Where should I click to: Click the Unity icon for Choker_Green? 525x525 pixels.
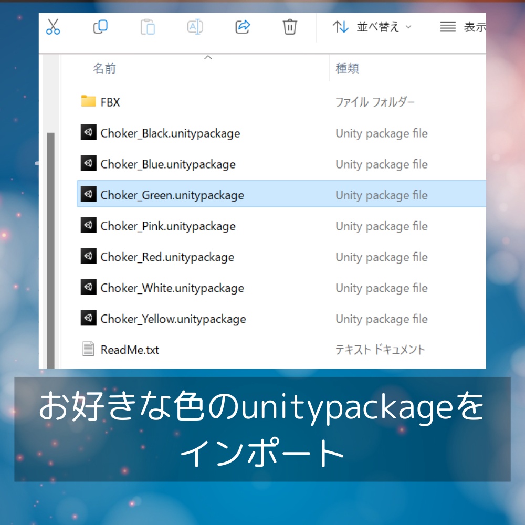point(88,194)
